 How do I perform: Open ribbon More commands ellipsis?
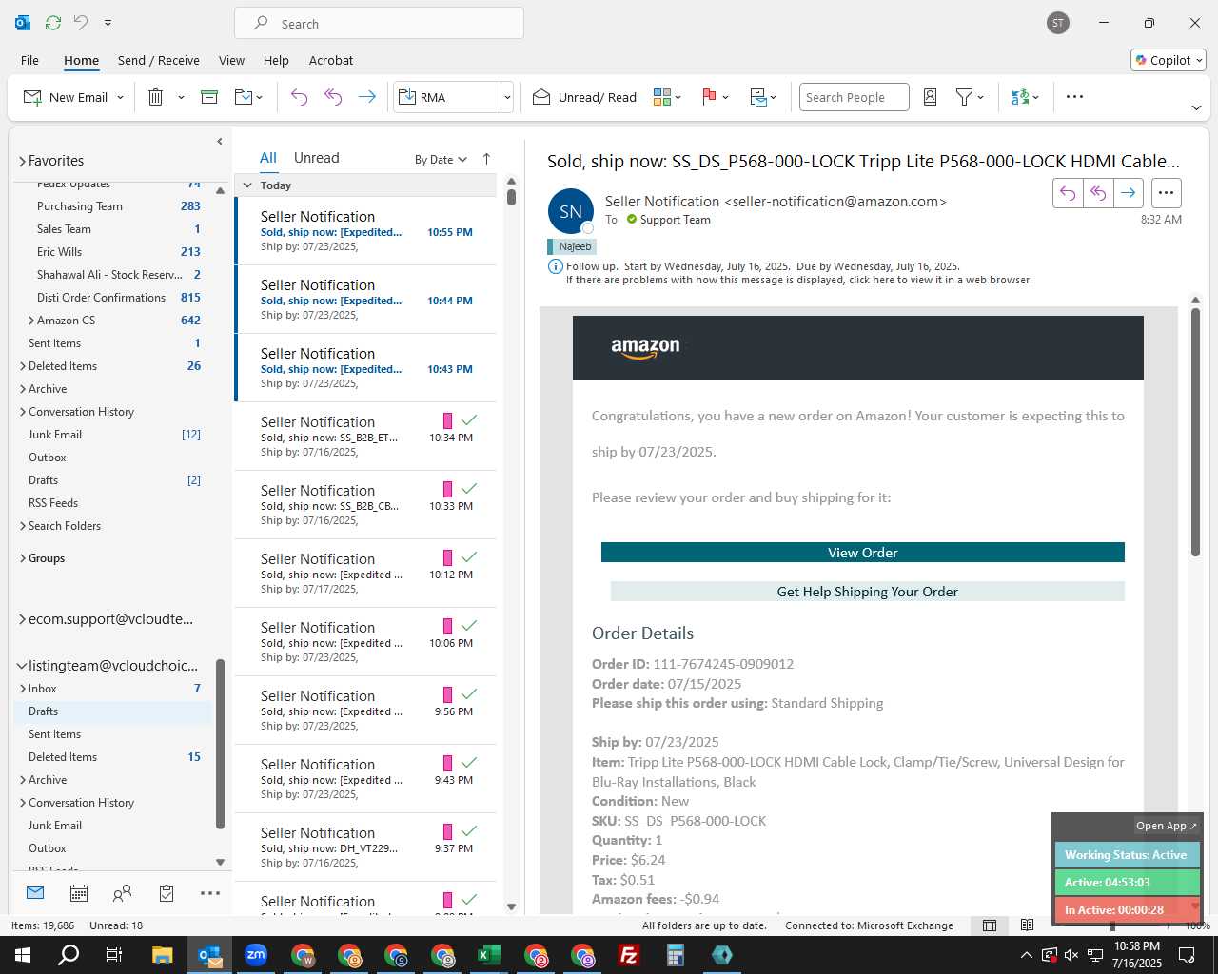pos(1074,97)
